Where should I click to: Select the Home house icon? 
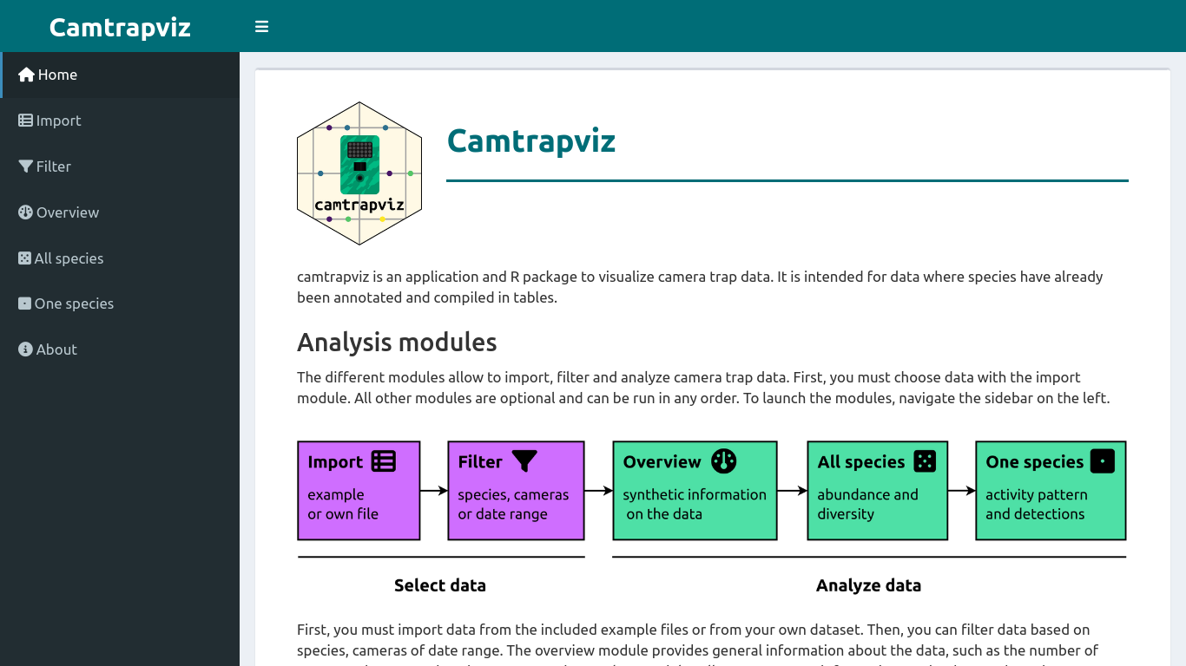(x=24, y=74)
